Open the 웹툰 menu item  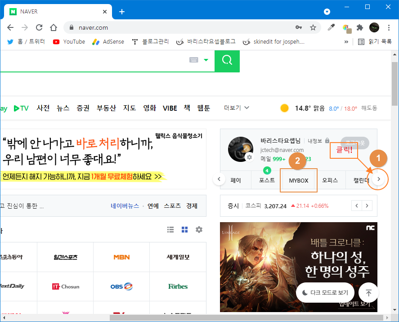click(204, 108)
